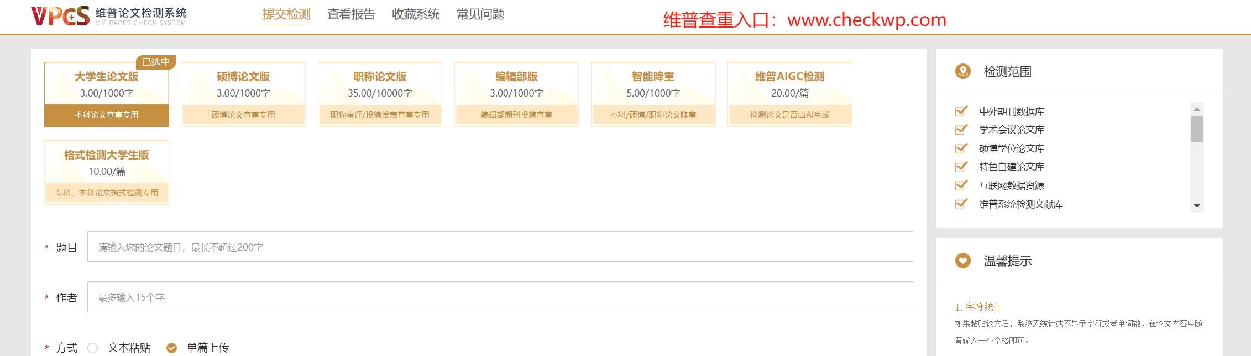Toggle the 中外期刊数据库 checkbox

point(961,111)
